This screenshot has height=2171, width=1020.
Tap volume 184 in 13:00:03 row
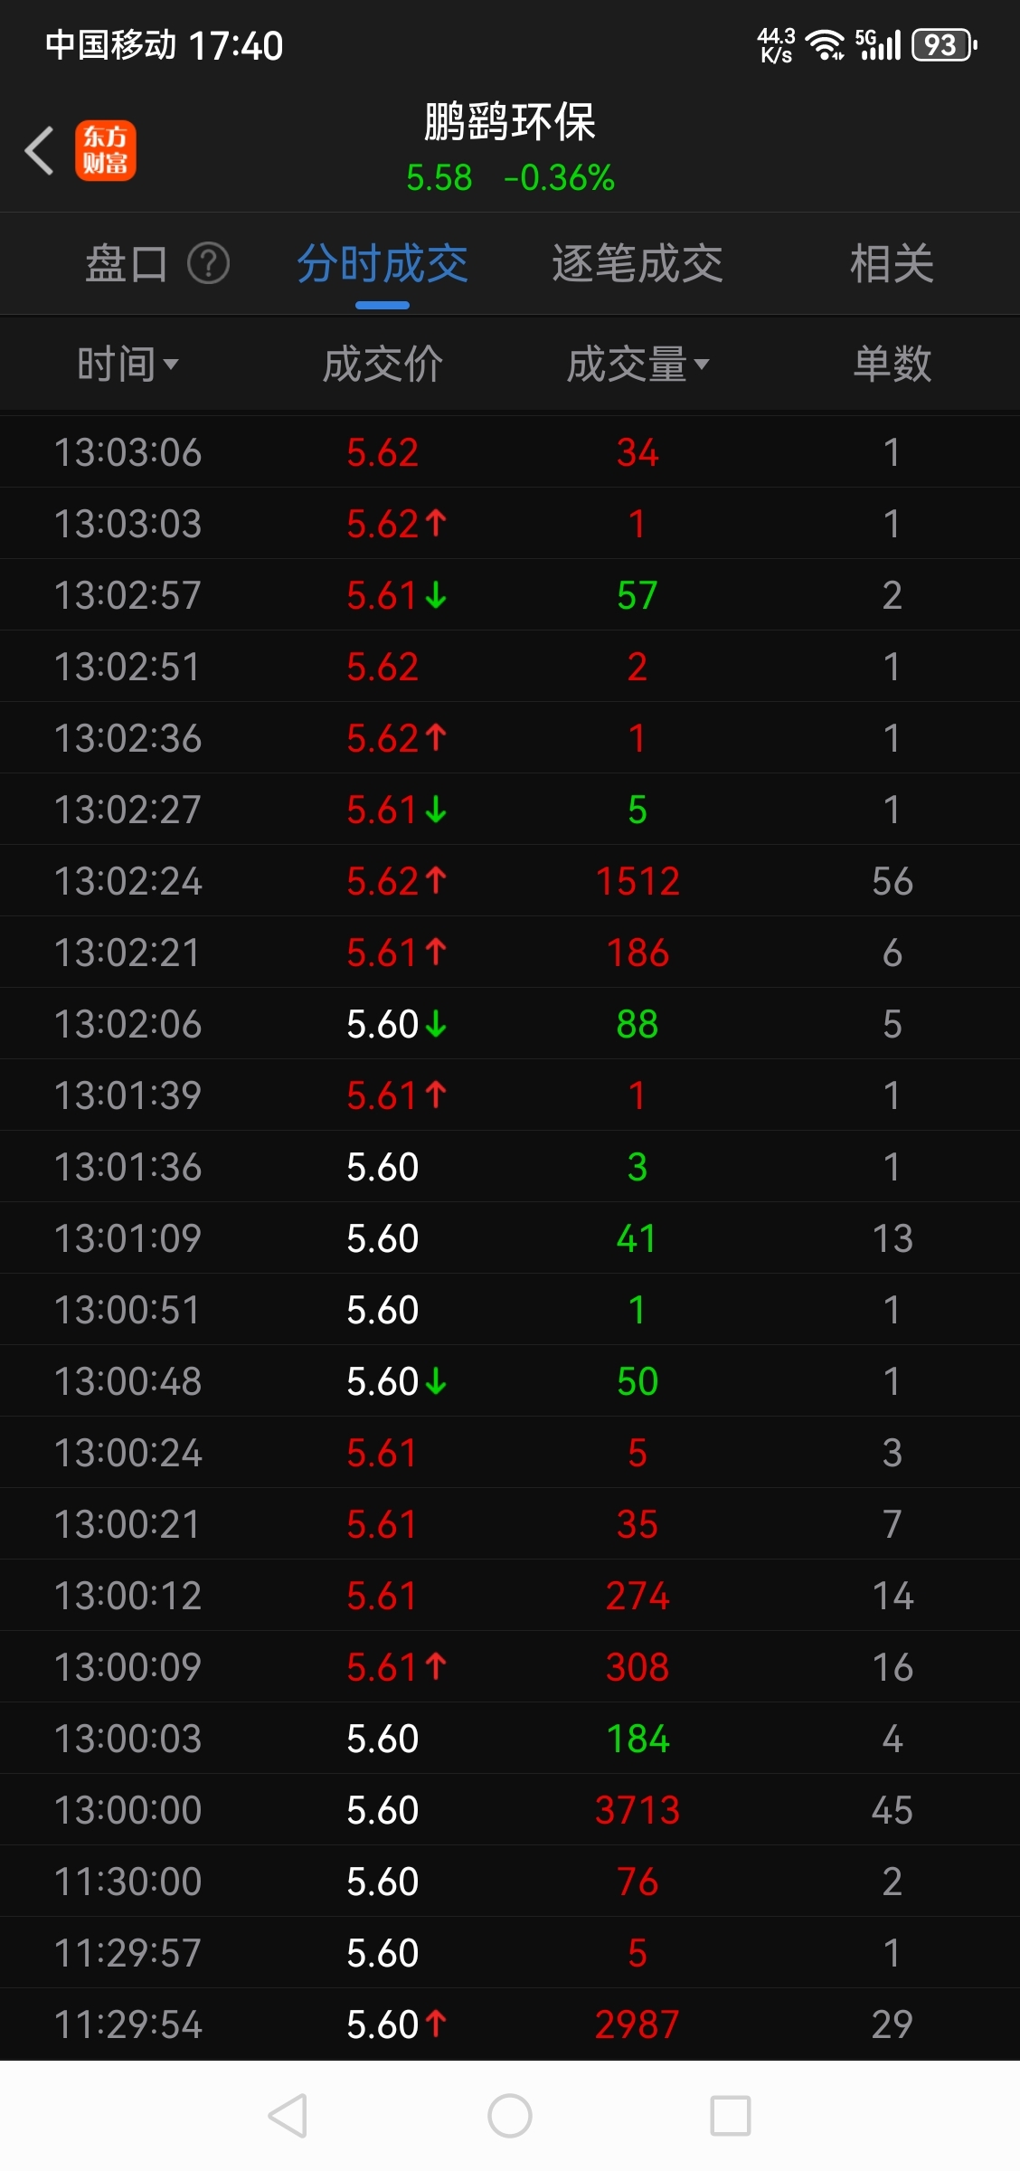coord(637,1739)
